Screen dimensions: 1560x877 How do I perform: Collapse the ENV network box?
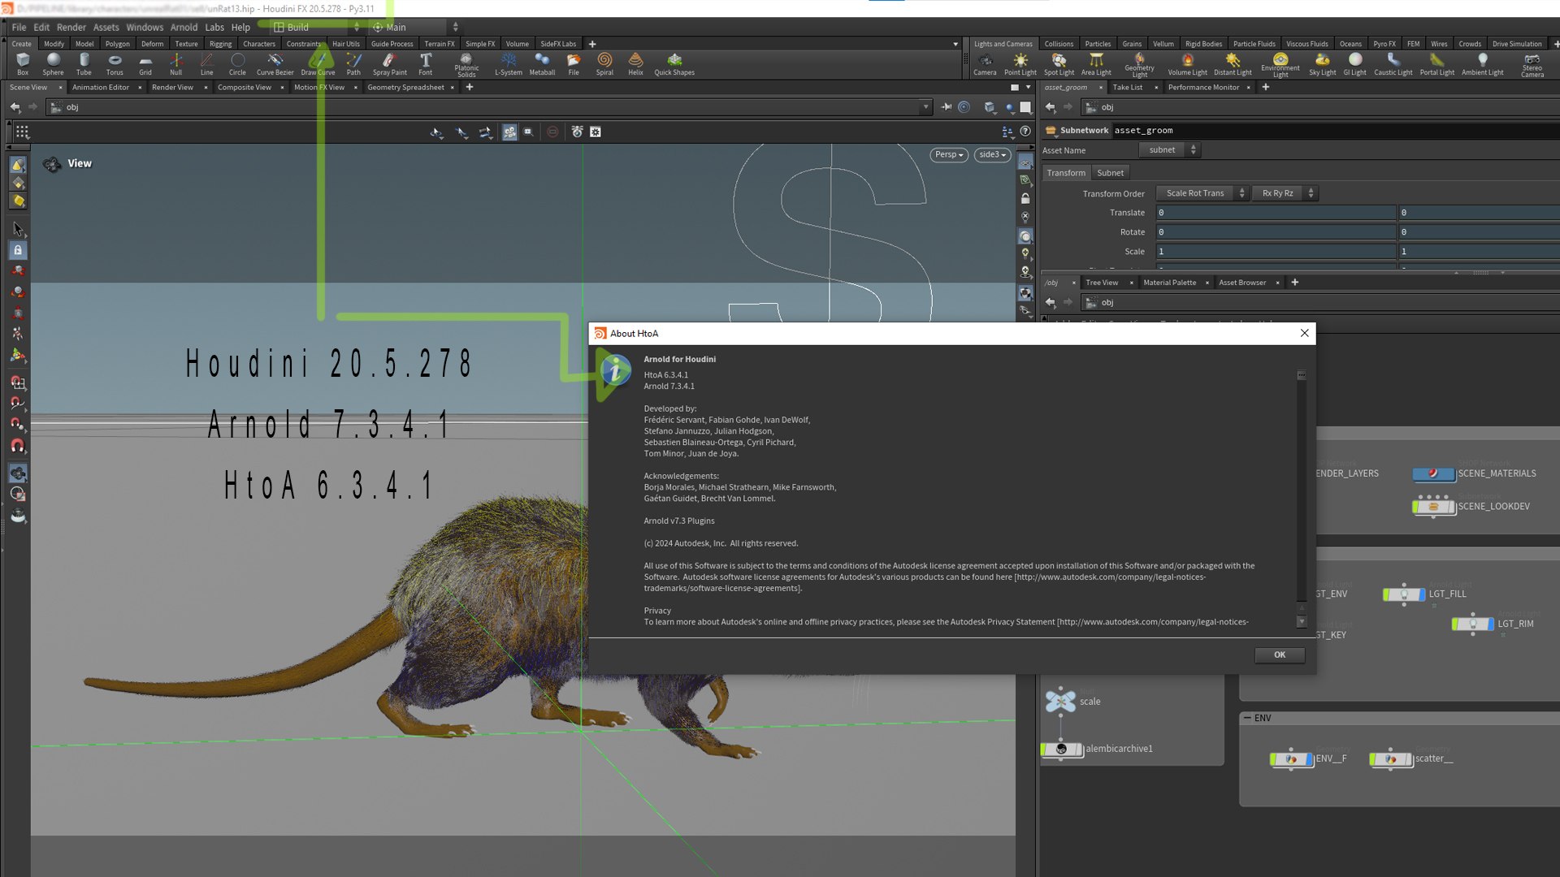coord(1247,718)
